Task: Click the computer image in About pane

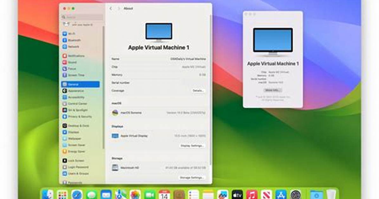Action: 159,33
